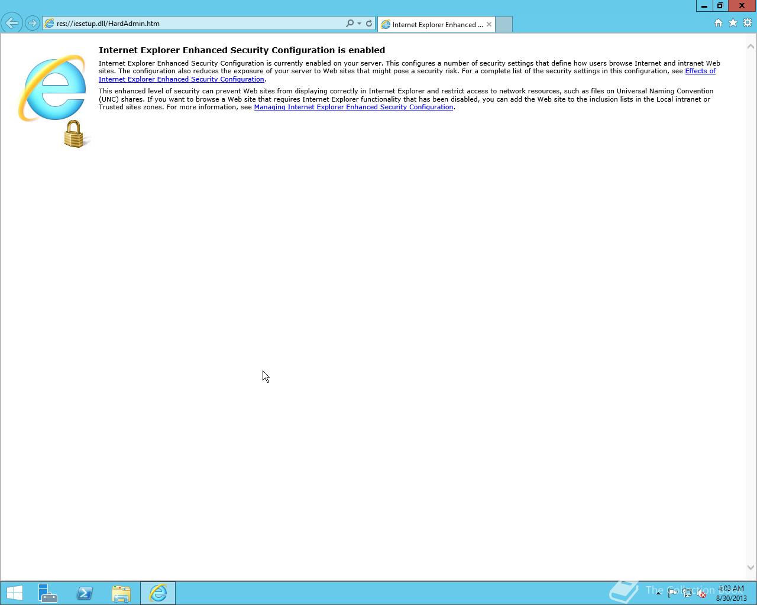Click the Internet Explorer logo with padlock
The height and width of the screenshot is (605, 757).
pos(54,100)
